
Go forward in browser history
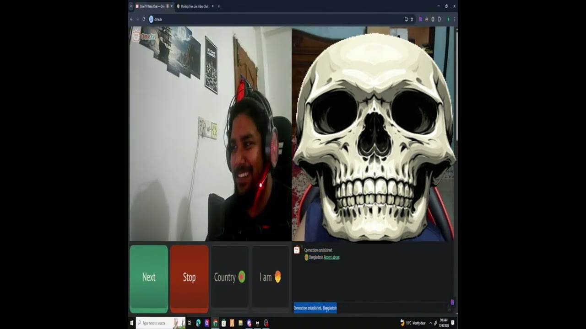pyautogui.click(x=137, y=19)
